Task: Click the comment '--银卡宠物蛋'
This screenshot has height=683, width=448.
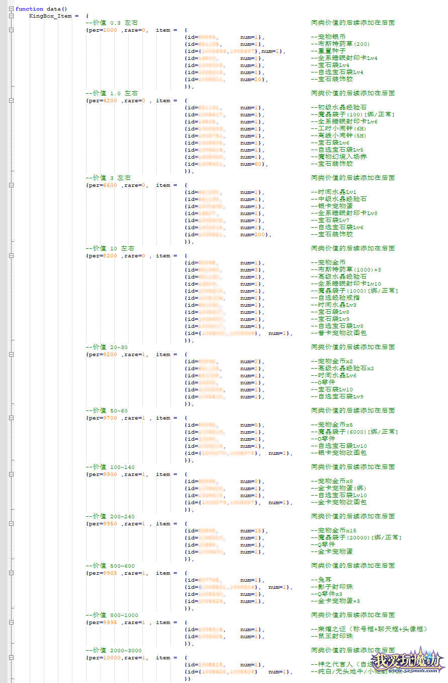Action: coord(332,206)
